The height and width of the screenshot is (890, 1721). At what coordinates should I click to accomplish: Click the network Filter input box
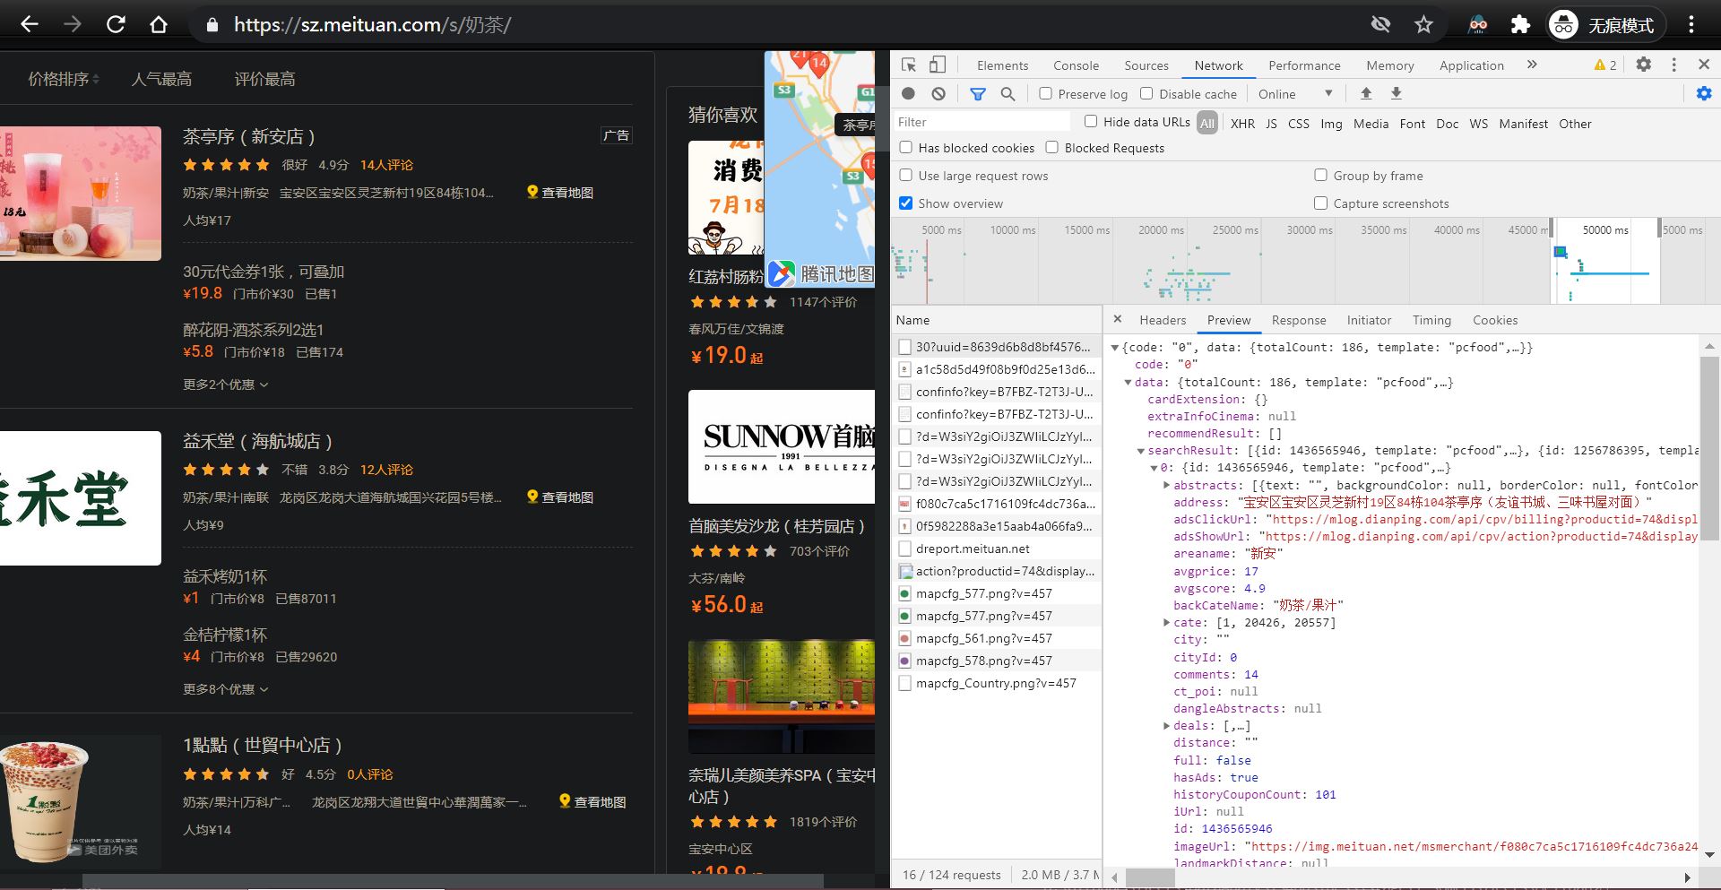(982, 122)
